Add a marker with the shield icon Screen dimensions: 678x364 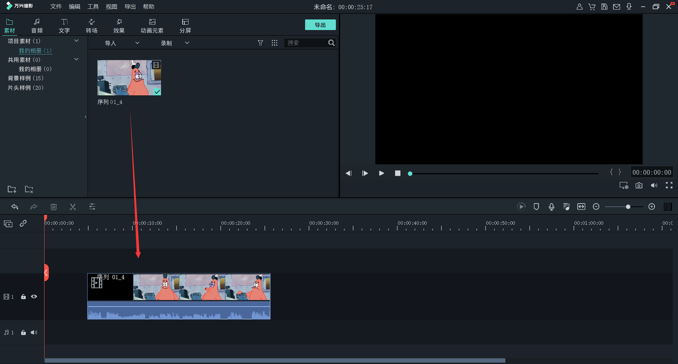536,207
